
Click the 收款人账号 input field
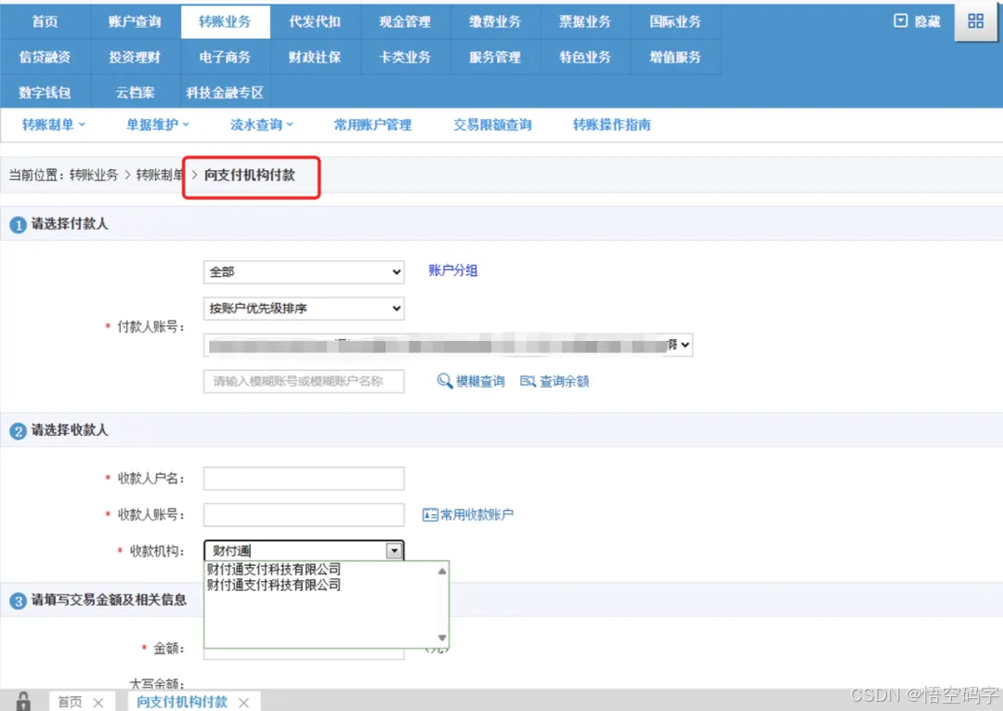[304, 515]
